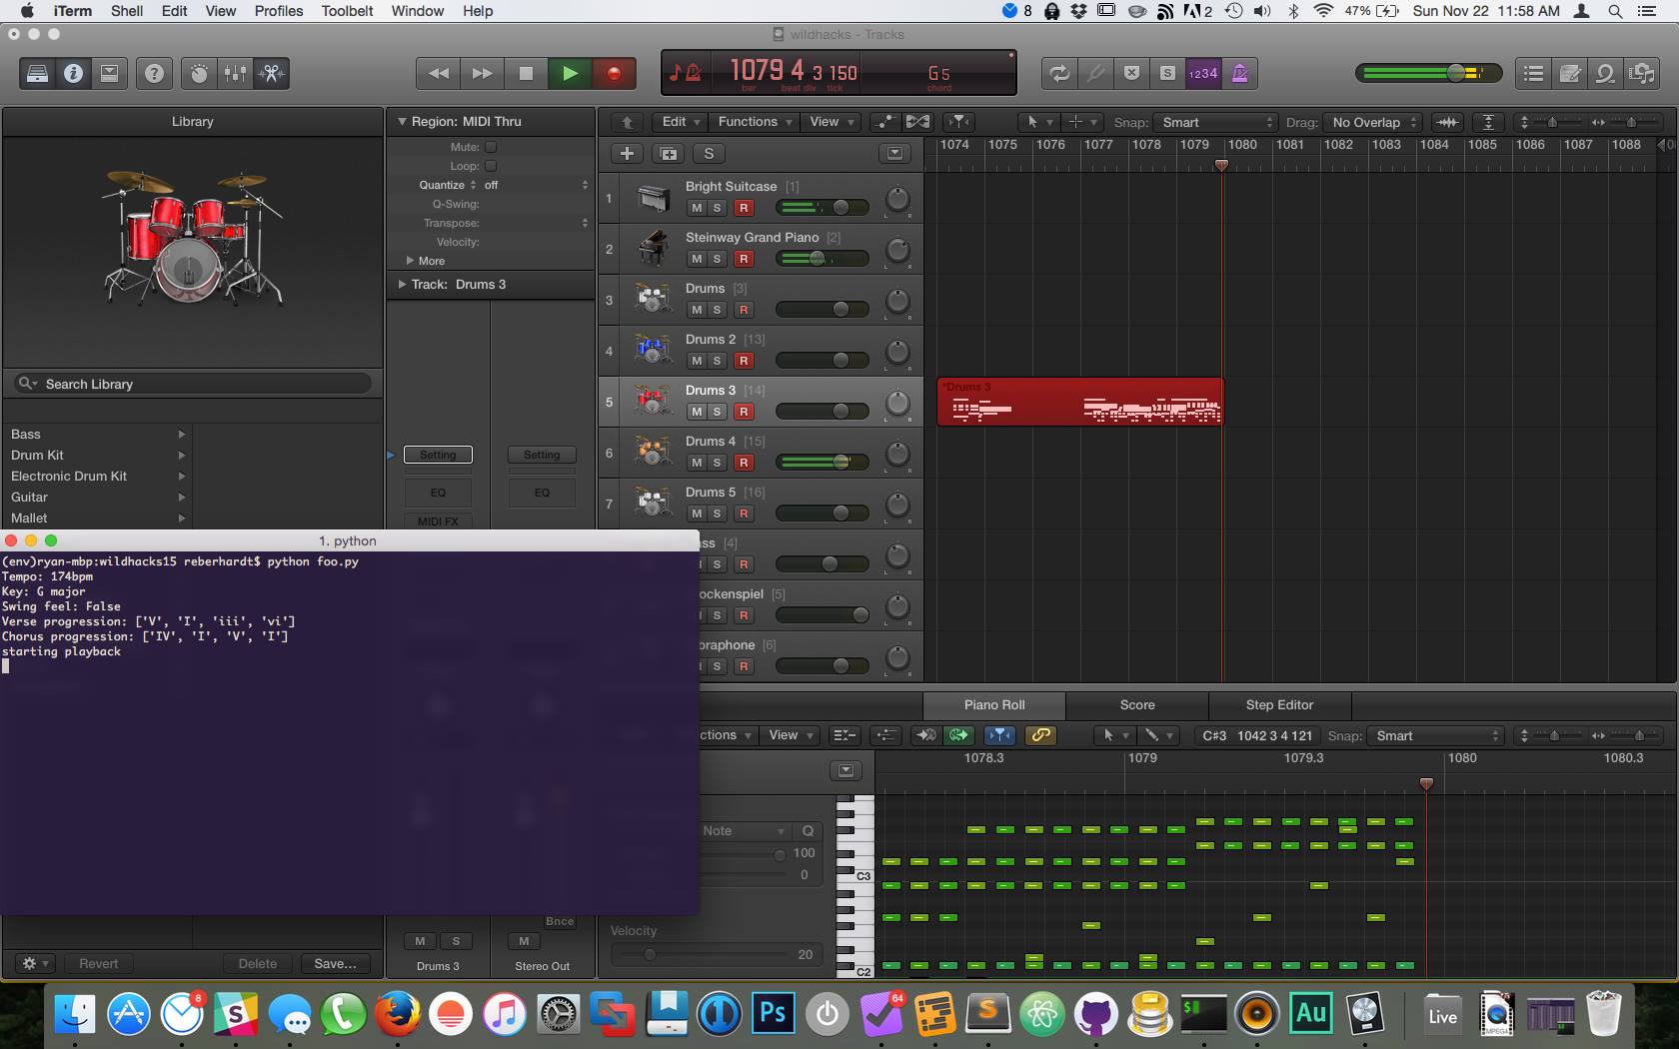Click the highlighted channel strip Setting button
The image size is (1679, 1049).
(x=438, y=455)
